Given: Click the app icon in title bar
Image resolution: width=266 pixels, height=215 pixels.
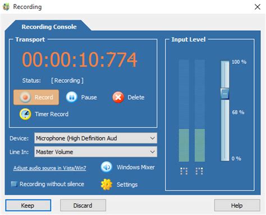Looking at the screenshot, I should pos(6,7).
